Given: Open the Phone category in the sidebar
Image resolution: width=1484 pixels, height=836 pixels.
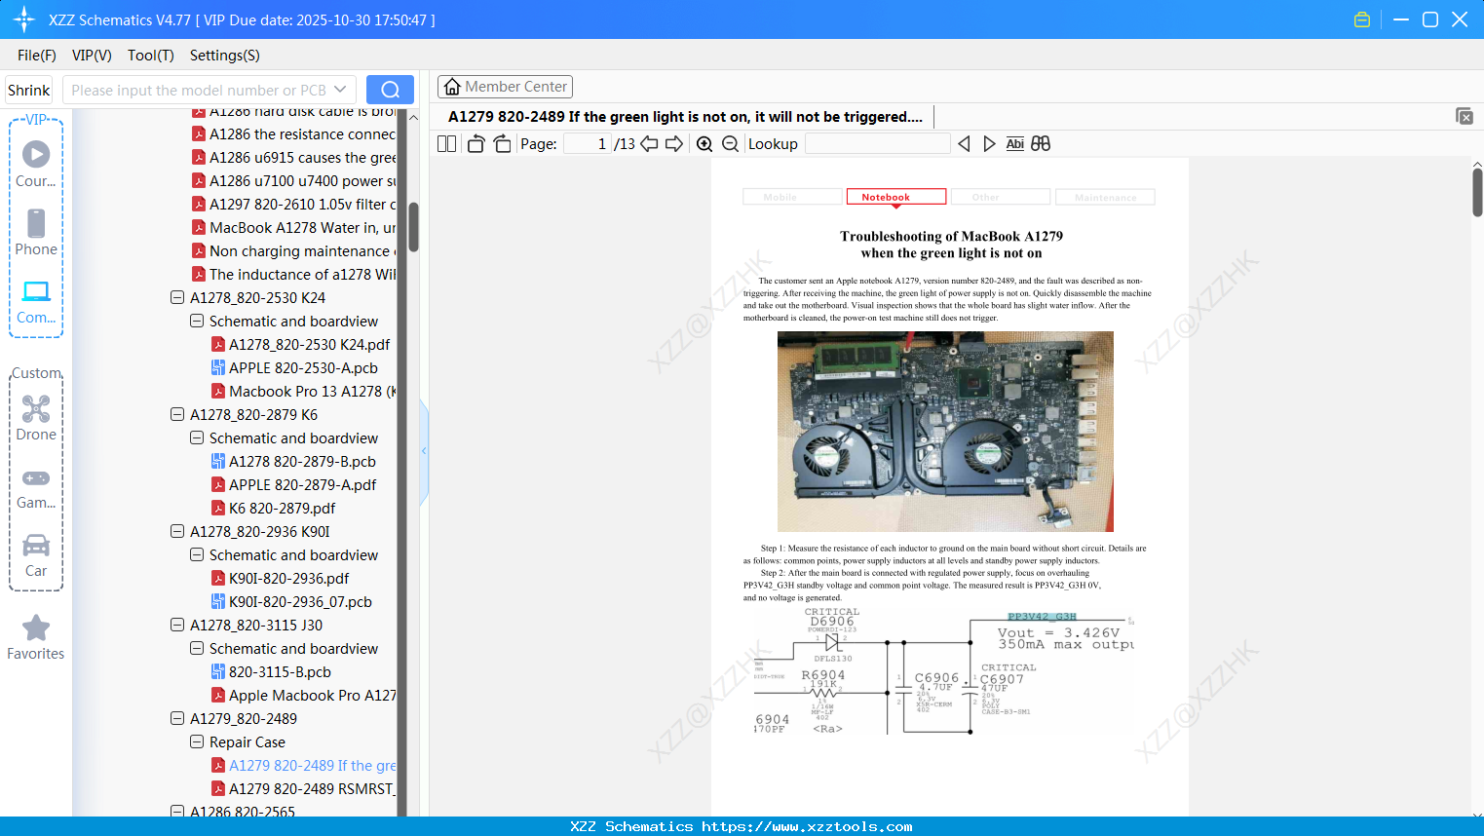Looking at the screenshot, I should pyautogui.click(x=36, y=233).
